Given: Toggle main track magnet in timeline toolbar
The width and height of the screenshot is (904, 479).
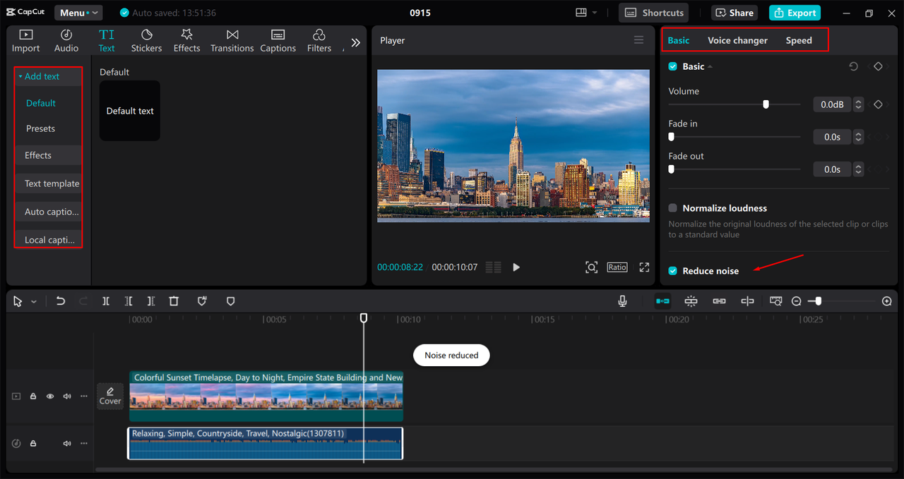Looking at the screenshot, I should (x=662, y=301).
